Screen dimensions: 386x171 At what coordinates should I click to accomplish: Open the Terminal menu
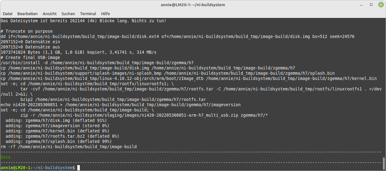[x=88, y=14]
